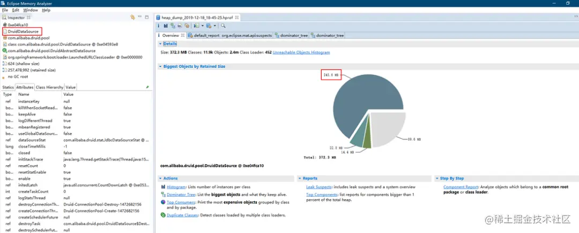Select the closeTimeMillis attribute row

77,146
